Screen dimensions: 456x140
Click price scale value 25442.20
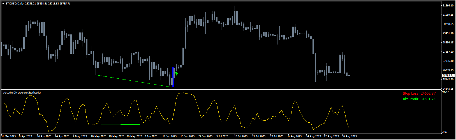(448, 80)
